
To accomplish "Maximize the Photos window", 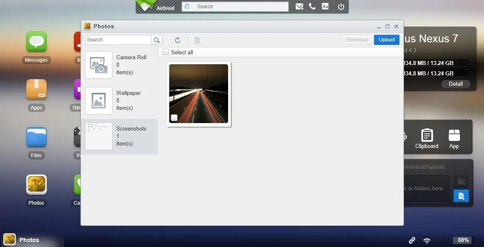I will (388, 27).
